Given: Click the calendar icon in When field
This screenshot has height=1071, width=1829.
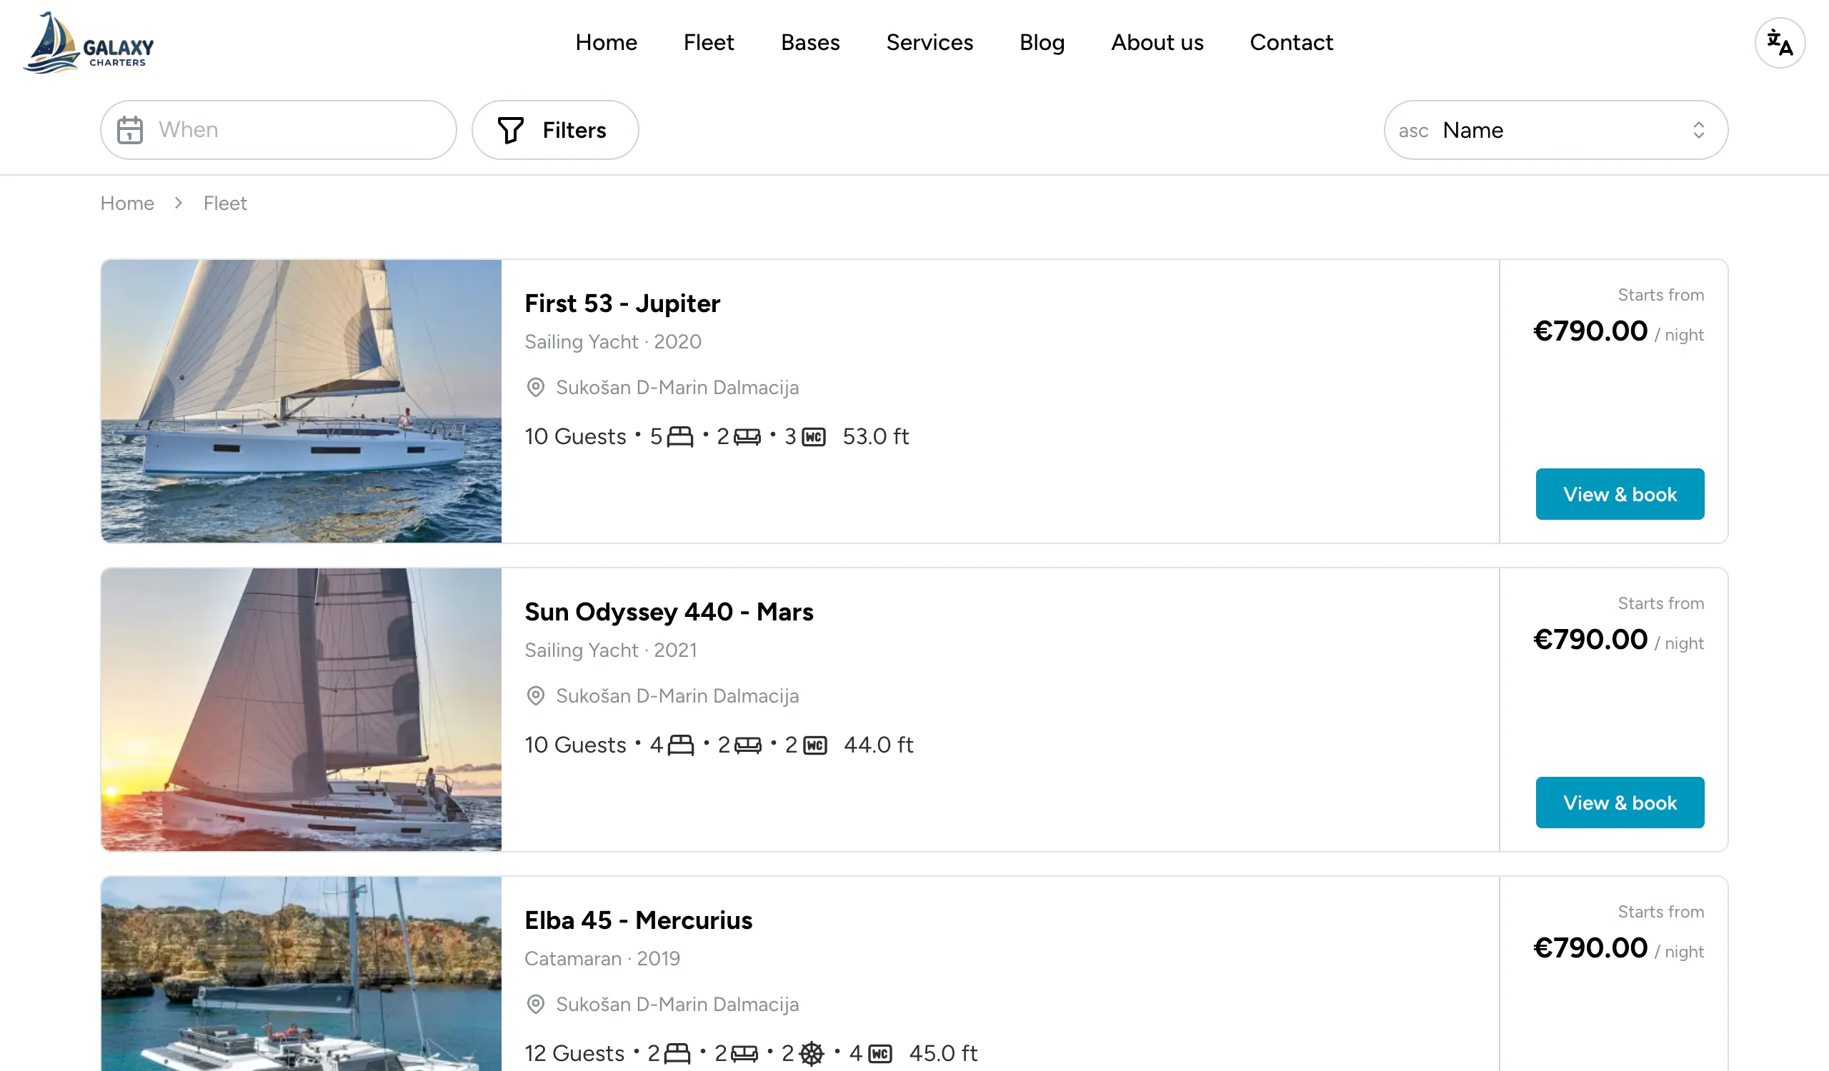Looking at the screenshot, I should click(x=130, y=130).
